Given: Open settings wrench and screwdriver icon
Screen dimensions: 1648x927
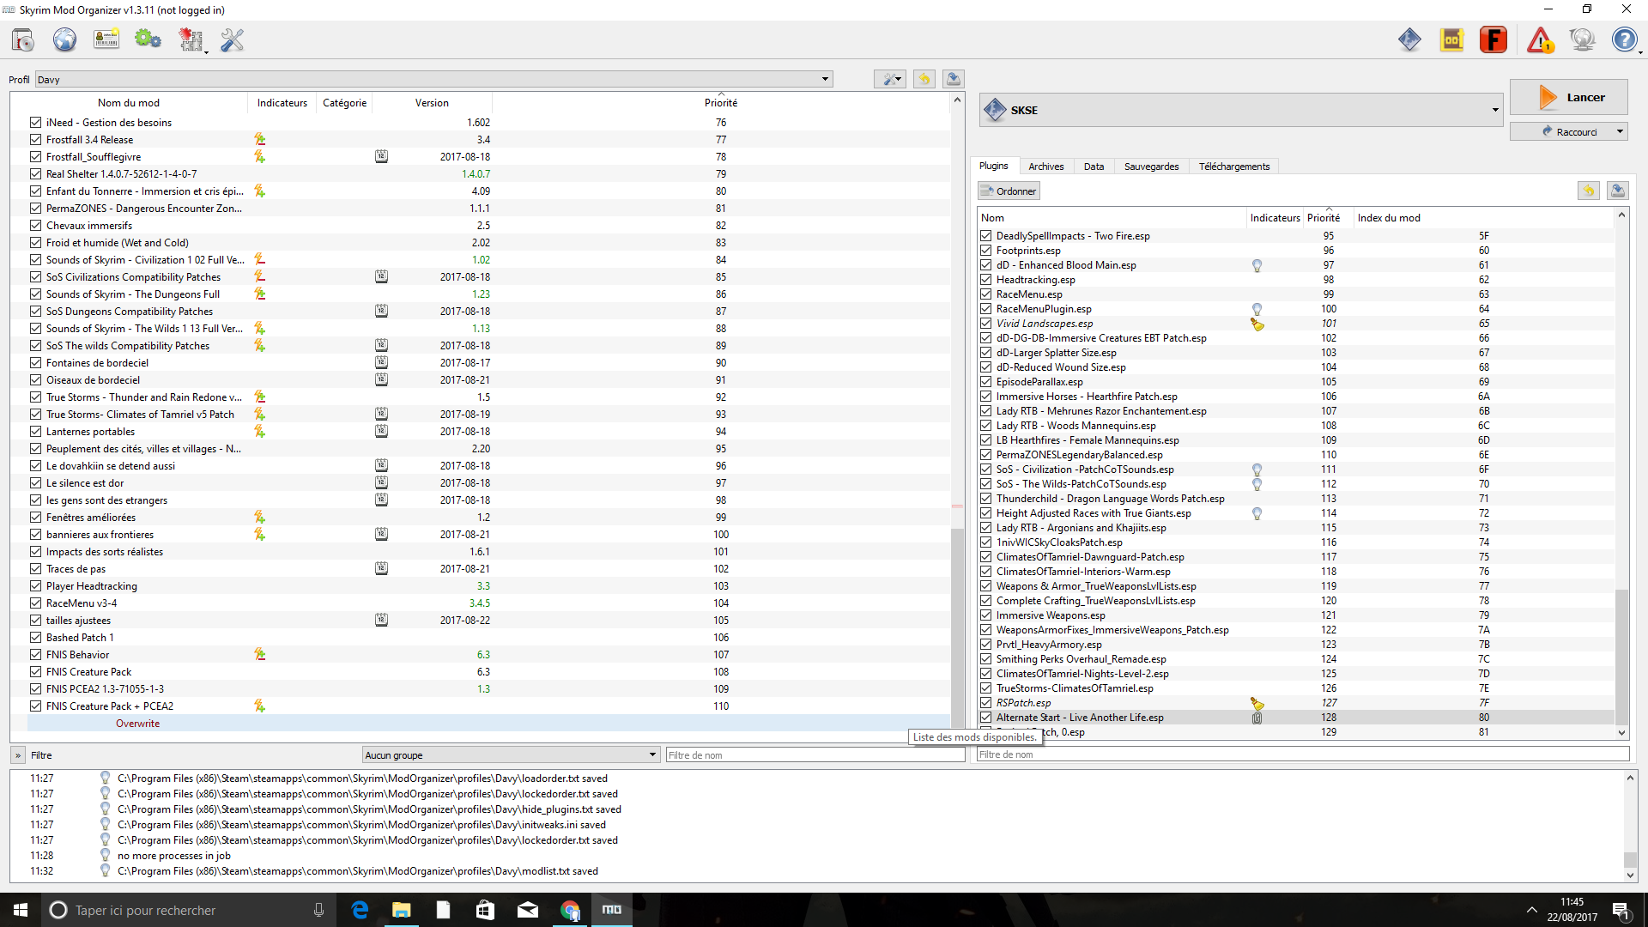Looking at the screenshot, I should (x=232, y=39).
